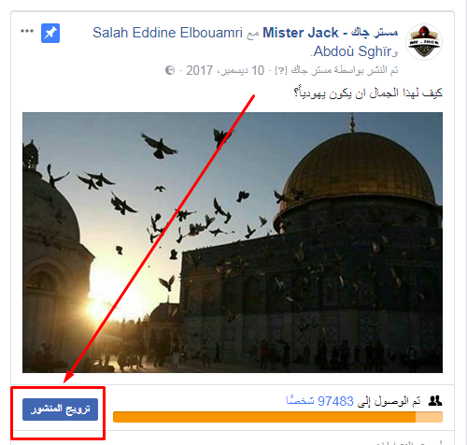The height and width of the screenshot is (445, 467).
Task: Click the golden dome in the photo
Action: pos(358,168)
